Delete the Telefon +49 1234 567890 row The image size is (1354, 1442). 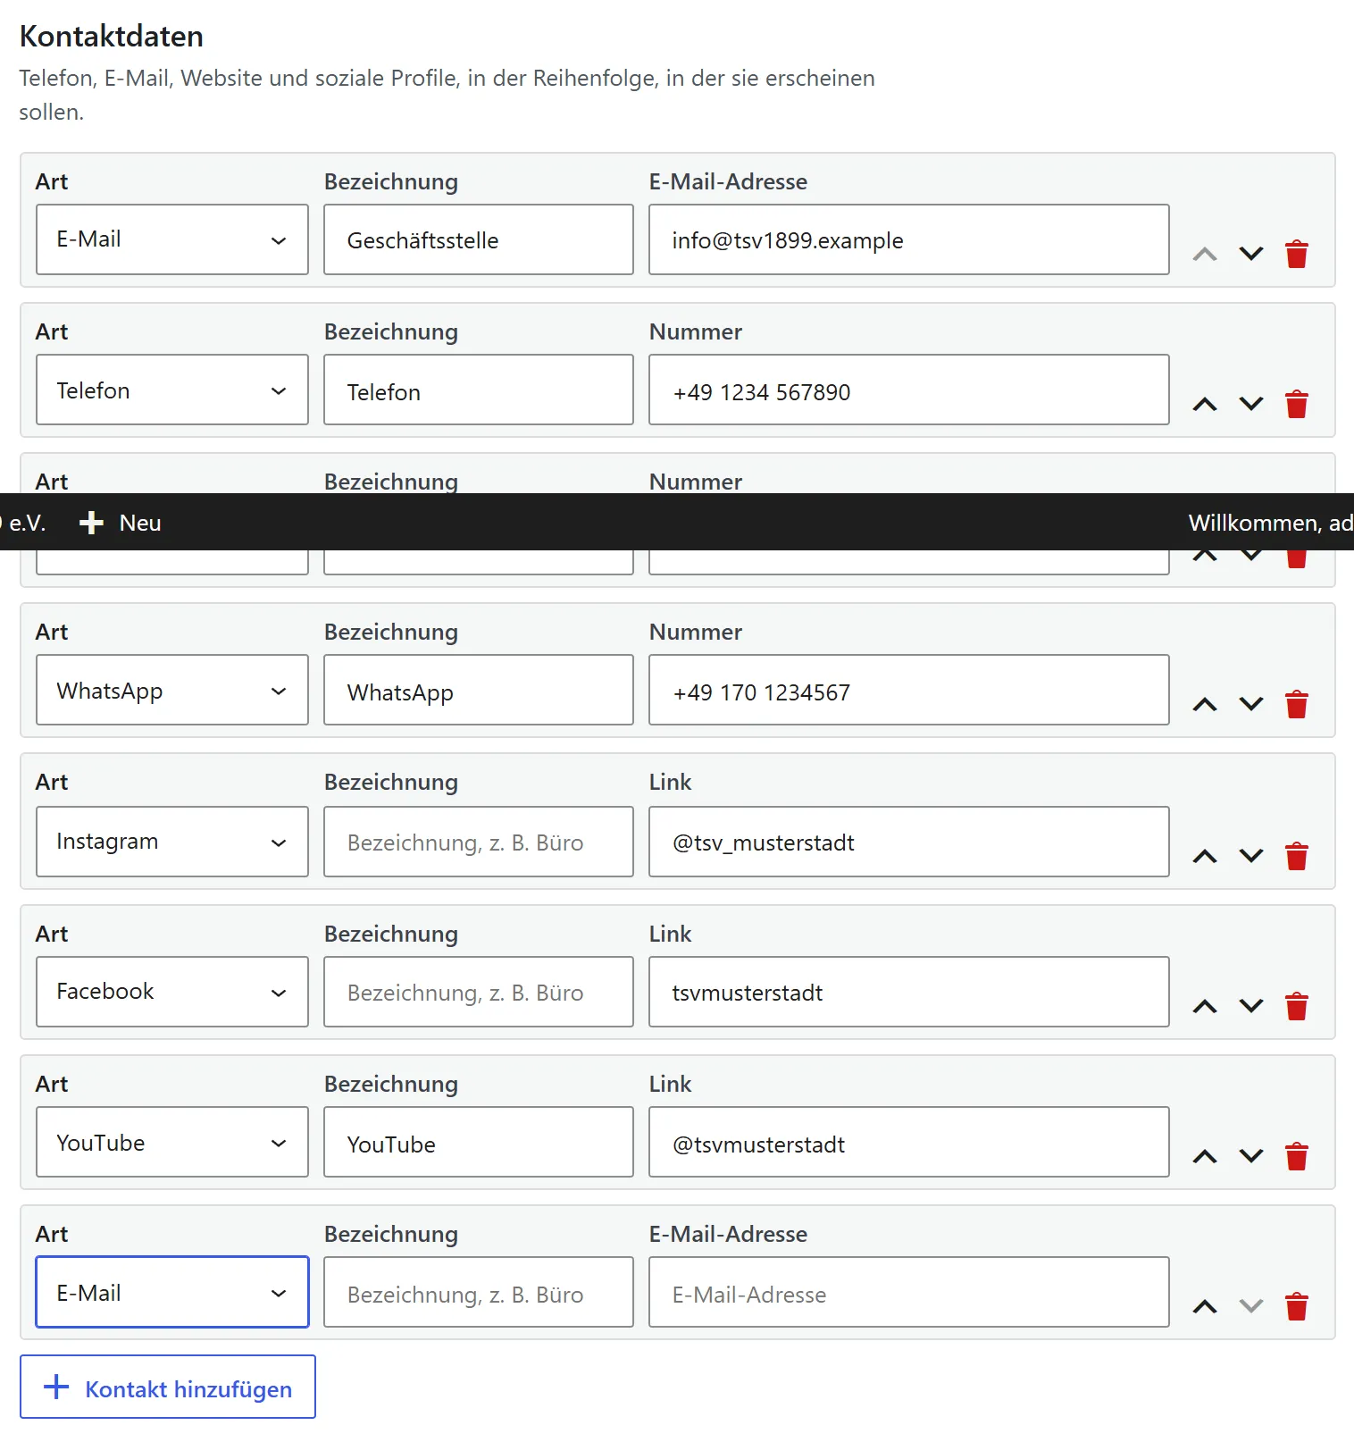1297,404
